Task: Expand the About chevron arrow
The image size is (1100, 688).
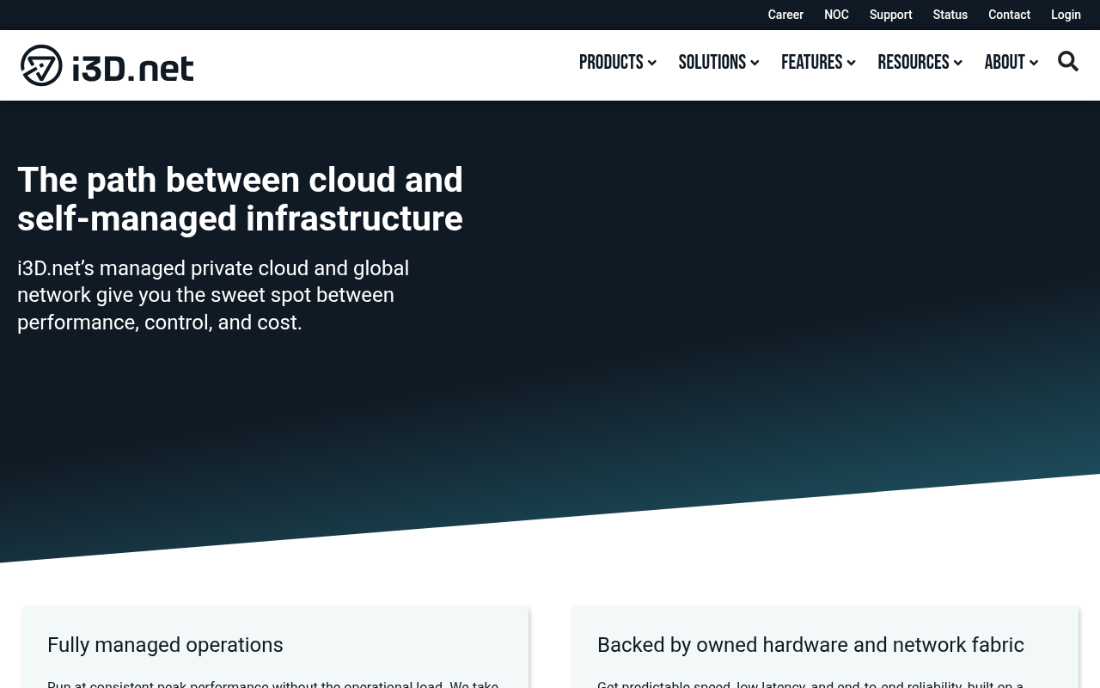Action: click(x=1034, y=63)
